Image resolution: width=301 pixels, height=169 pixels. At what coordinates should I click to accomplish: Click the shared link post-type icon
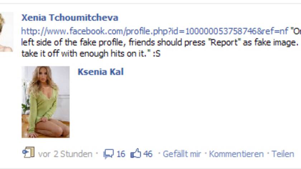tap(28, 152)
